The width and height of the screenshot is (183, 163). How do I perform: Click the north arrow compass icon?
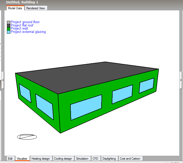pos(27,137)
